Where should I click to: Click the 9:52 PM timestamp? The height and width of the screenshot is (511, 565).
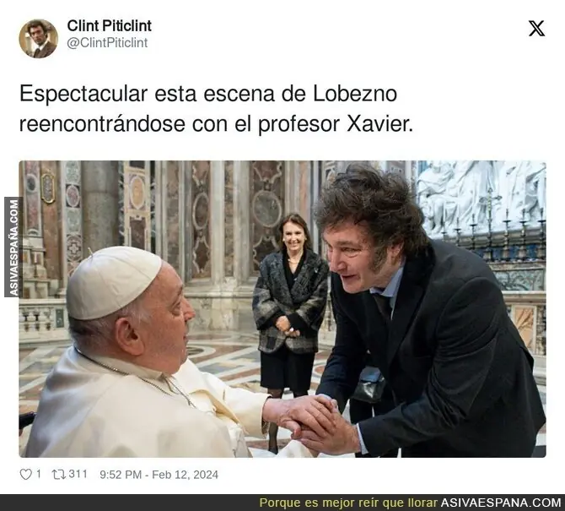point(121,475)
